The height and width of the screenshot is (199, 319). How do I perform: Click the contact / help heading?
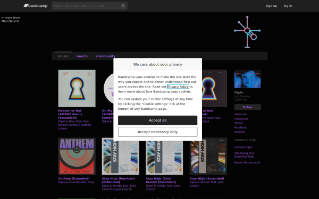point(245,140)
